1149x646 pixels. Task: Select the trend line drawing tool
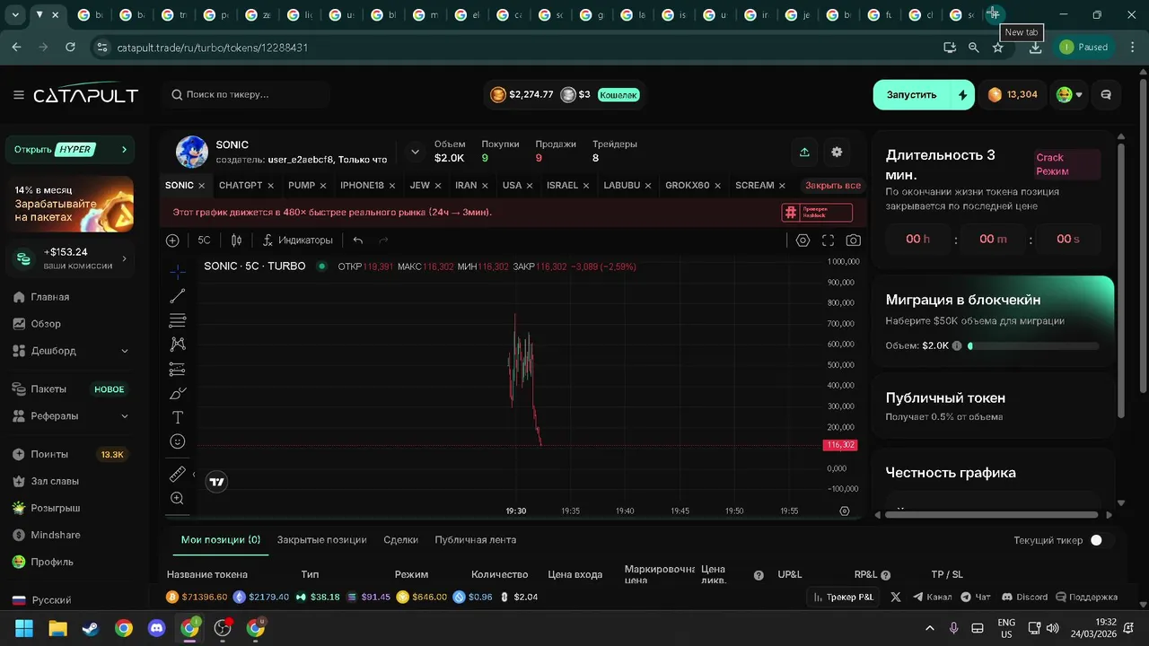tap(178, 296)
